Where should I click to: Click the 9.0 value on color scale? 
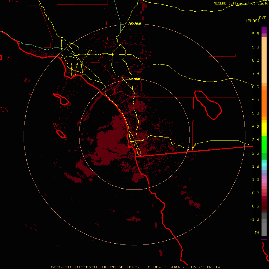point(256,47)
